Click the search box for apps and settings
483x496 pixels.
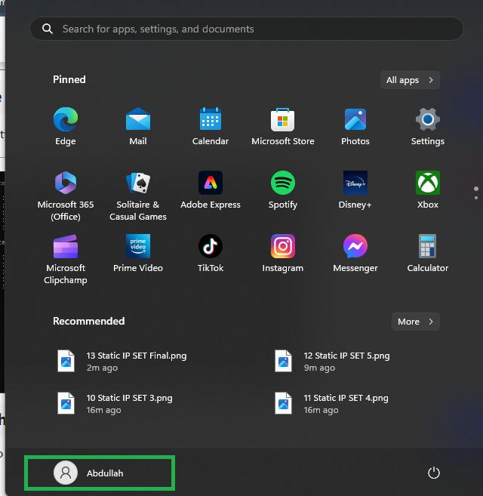[x=247, y=29]
